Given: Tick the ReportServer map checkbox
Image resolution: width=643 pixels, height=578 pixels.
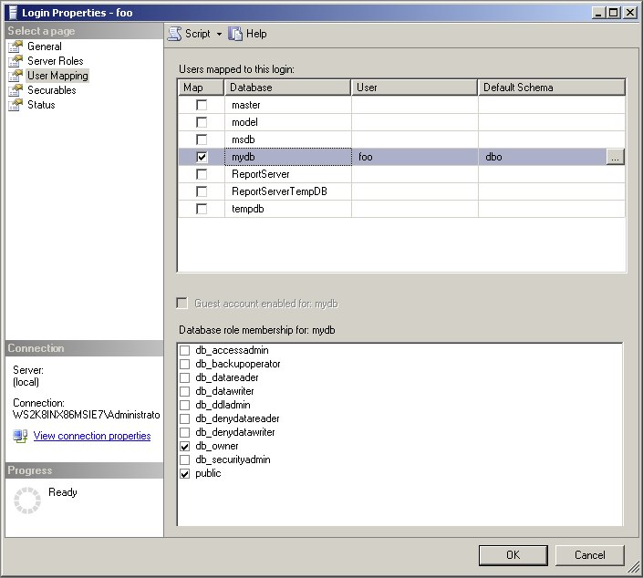Looking at the screenshot, I should point(202,174).
